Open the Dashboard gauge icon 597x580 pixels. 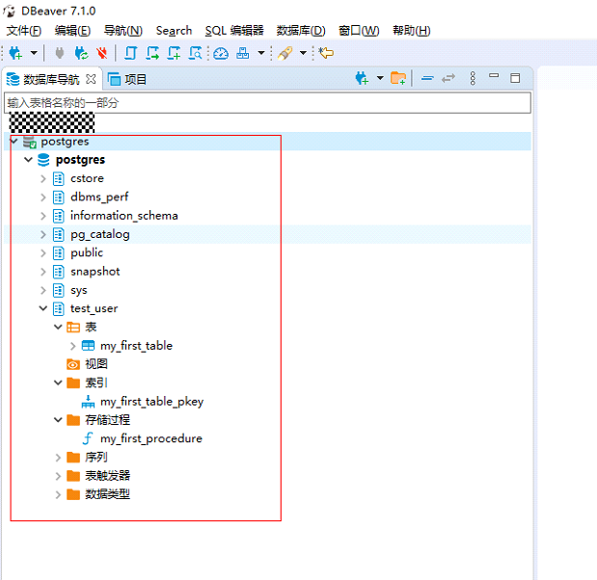pyautogui.click(x=221, y=53)
